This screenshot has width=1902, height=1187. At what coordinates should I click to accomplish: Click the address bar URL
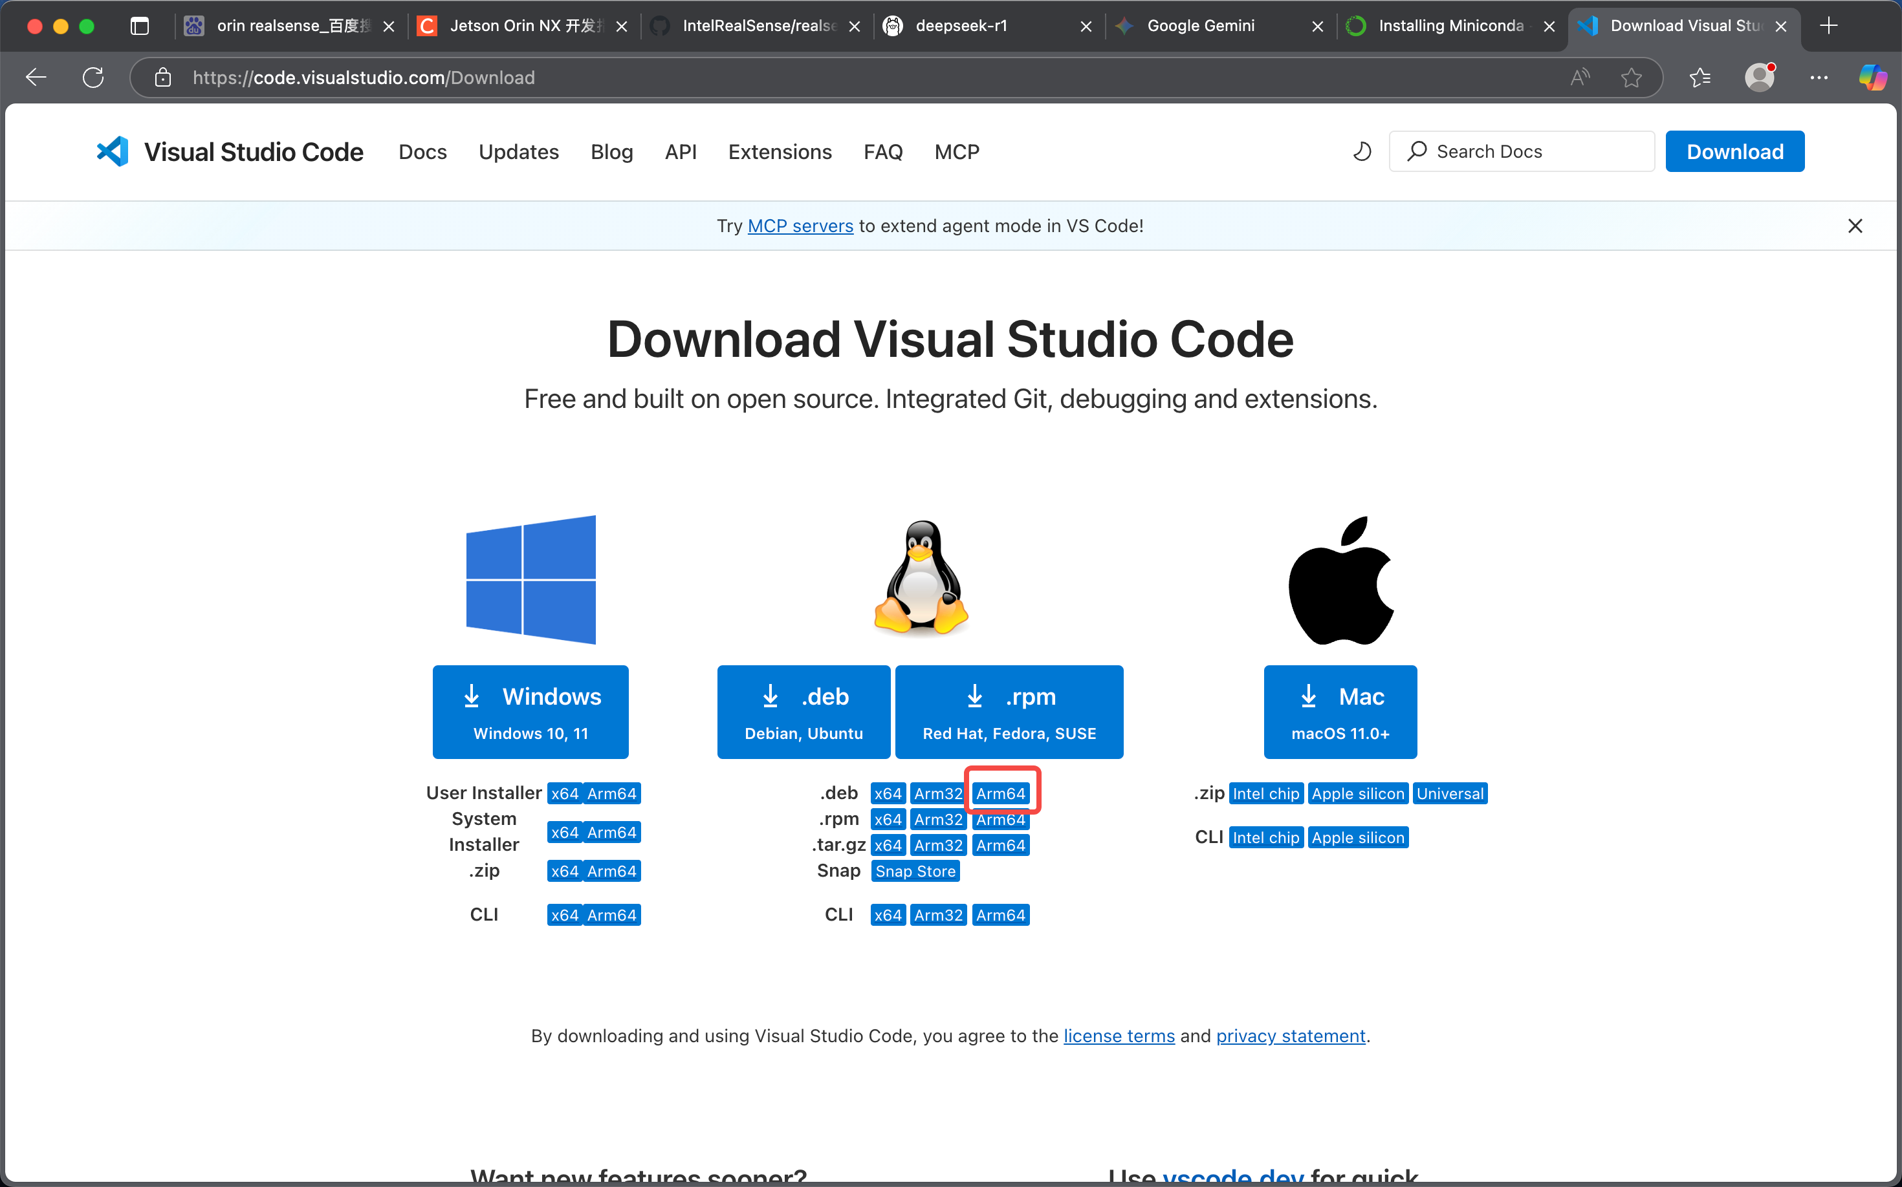[x=364, y=78]
